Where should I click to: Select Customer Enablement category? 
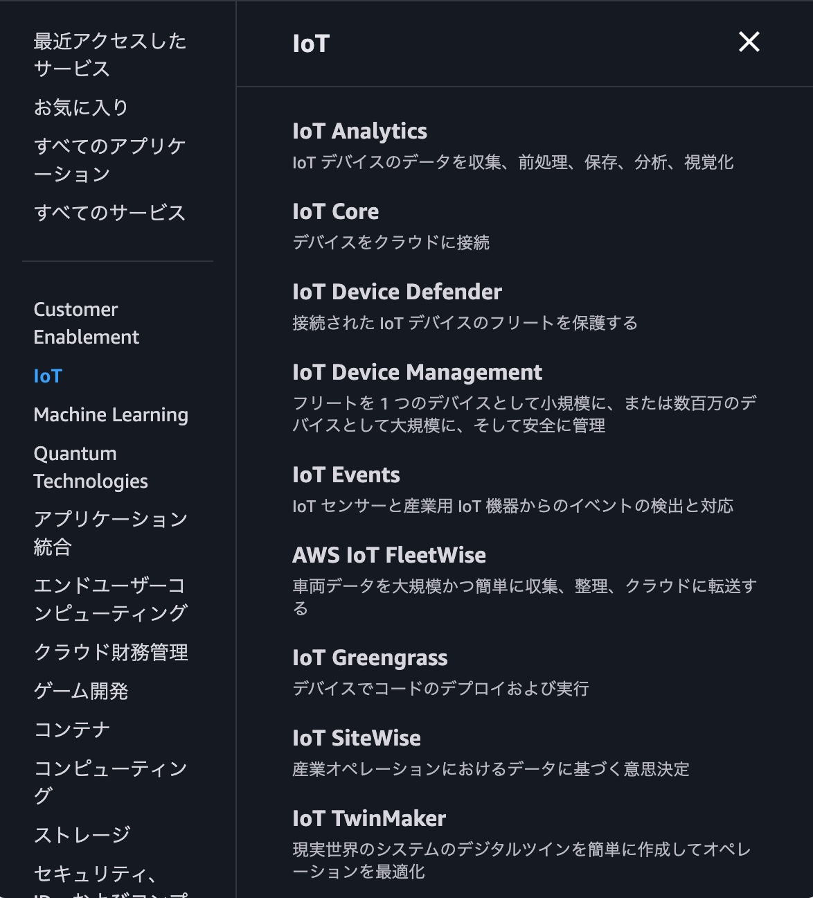pyautogui.click(x=86, y=324)
